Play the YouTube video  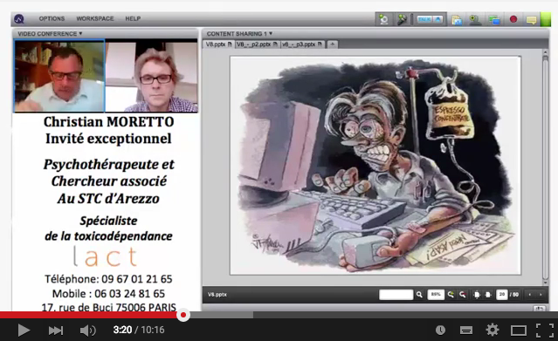[24, 331]
